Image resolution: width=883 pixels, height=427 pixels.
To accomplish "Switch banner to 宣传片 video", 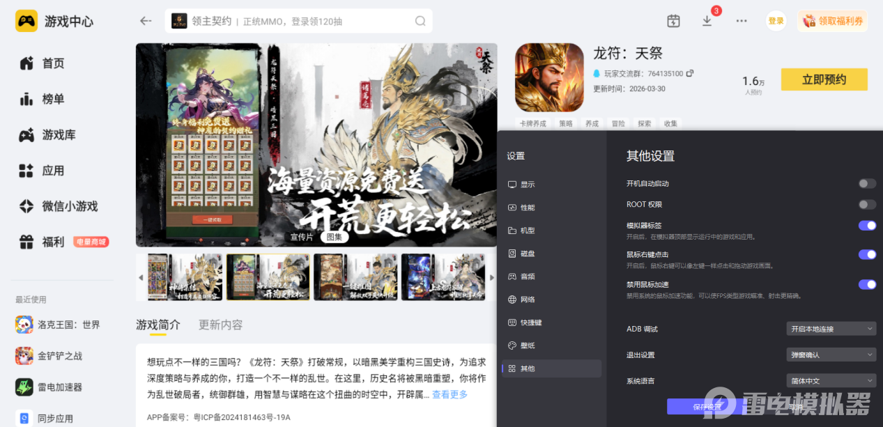I will [x=302, y=237].
